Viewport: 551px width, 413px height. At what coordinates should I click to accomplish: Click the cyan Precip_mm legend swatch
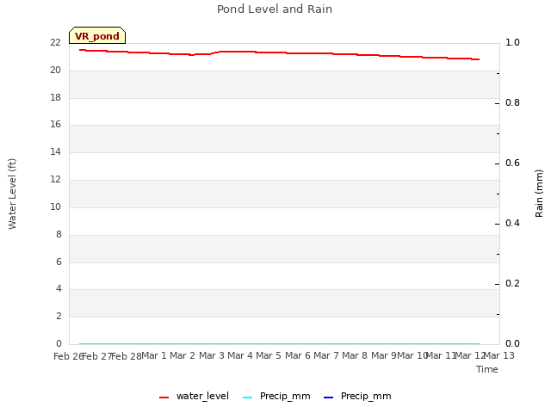247,398
